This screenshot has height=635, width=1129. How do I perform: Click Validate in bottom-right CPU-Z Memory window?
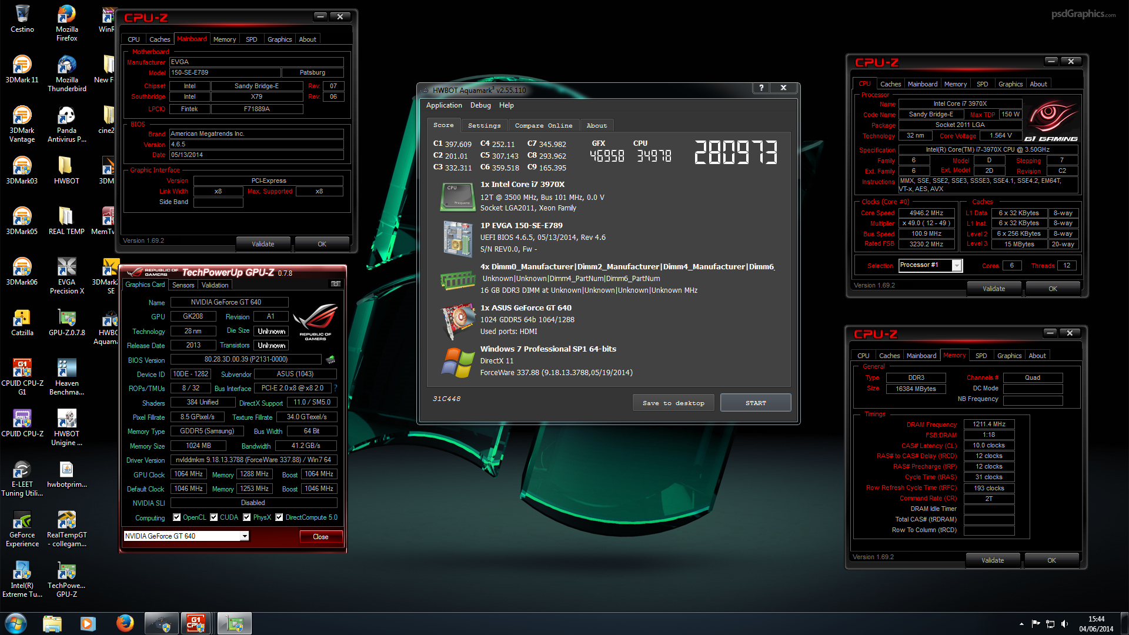(993, 560)
